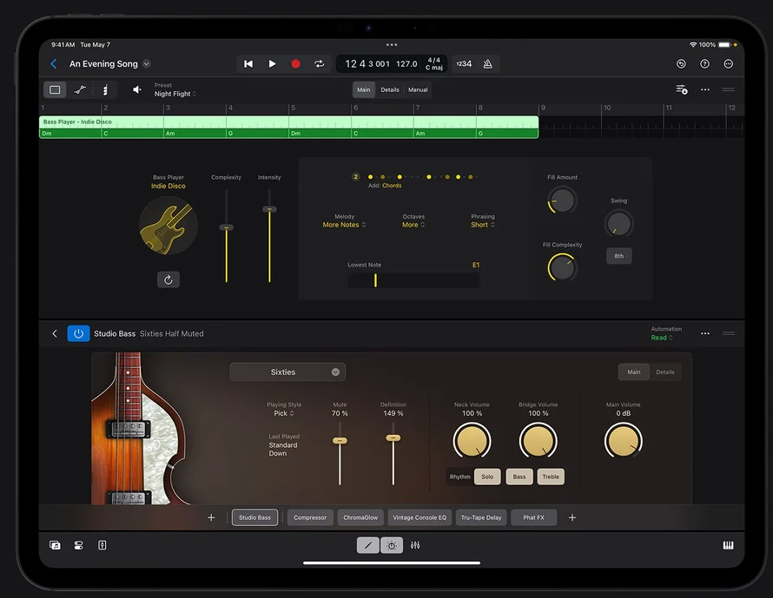Click the undo history icon
Viewport: 773px width, 598px height.
681,64
